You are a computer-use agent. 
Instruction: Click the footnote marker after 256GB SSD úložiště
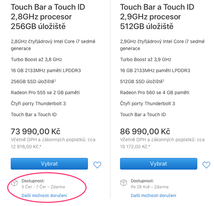(x=55, y=80)
